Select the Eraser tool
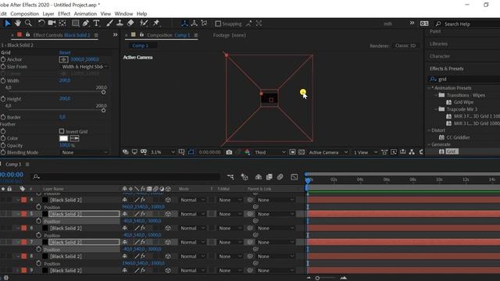The image size is (500, 281). tap(130, 23)
